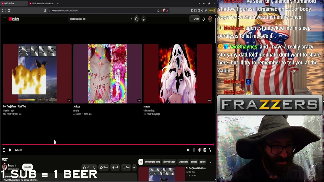Screen dimensions: 324x182
Task: Click the youtube.com address bar URL
Action: click(65, 11)
